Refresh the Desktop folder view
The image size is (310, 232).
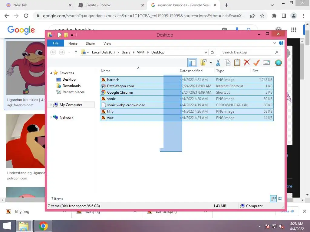tap(212, 52)
